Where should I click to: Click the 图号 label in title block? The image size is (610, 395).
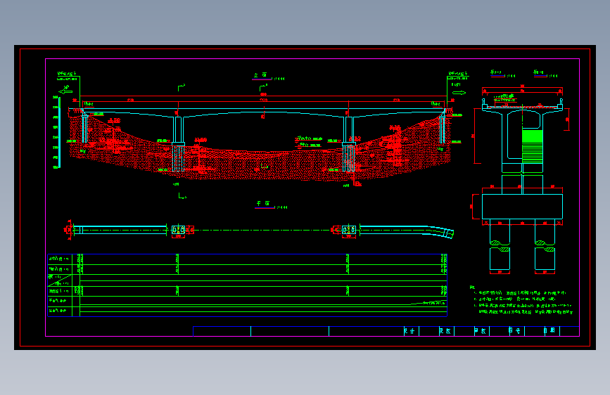[x=515, y=331]
